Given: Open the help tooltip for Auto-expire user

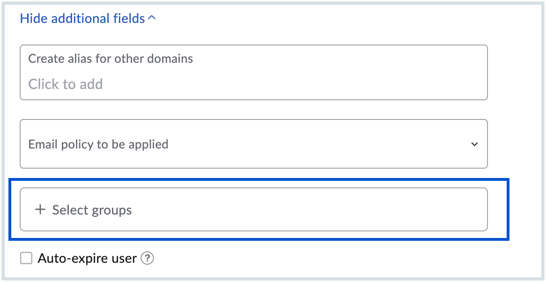Looking at the screenshot, I should point(148,258).
